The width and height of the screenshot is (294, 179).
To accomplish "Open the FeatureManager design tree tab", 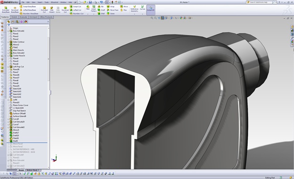I will [x=8, y=22].
